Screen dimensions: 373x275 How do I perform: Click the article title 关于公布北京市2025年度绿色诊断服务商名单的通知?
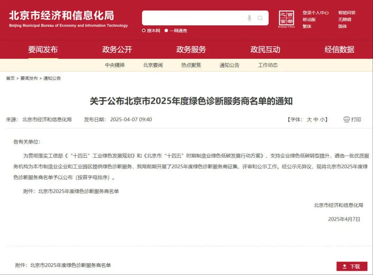(x=191, y=101)
